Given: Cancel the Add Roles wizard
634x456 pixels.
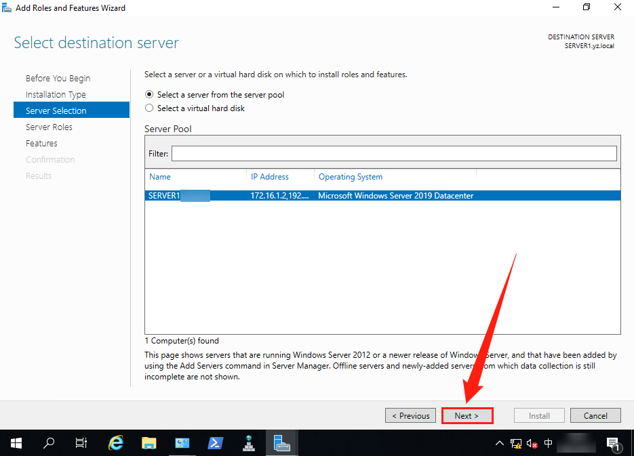Looking at the screenshot, I should pyautogui.click(x=595, y=415).
